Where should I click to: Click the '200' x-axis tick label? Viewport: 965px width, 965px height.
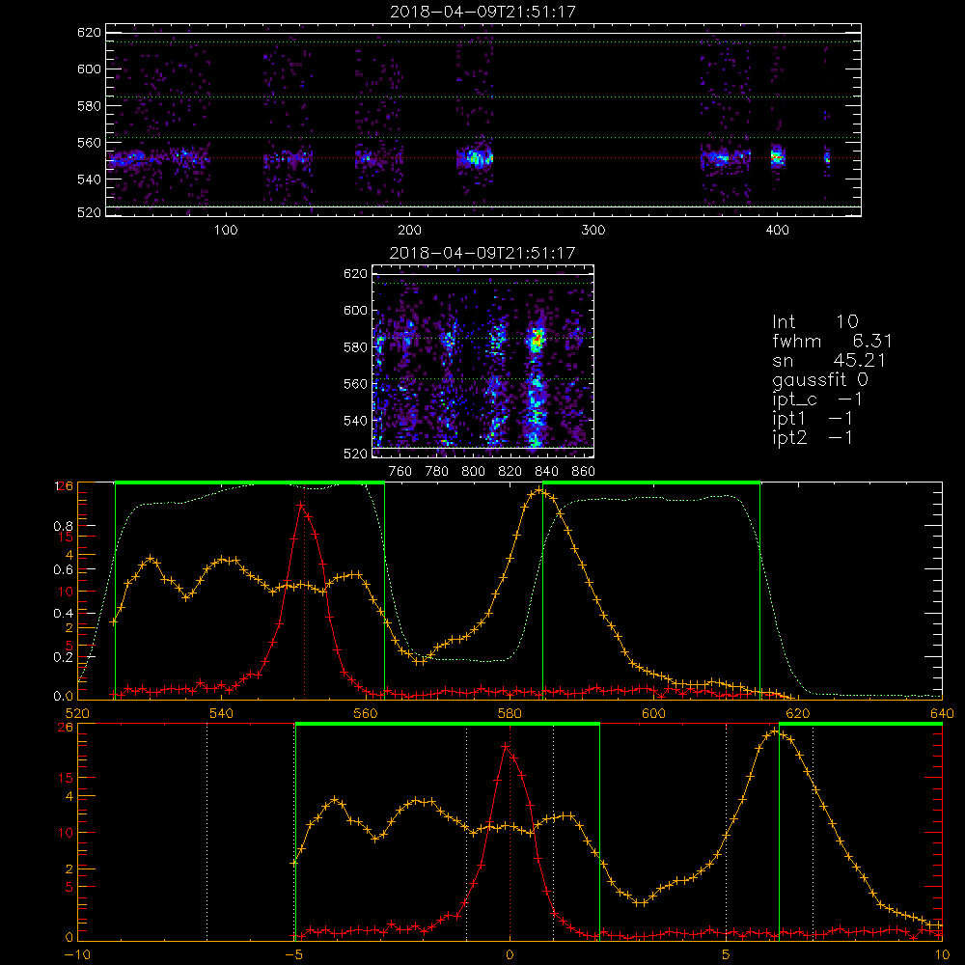pos(409,231)
